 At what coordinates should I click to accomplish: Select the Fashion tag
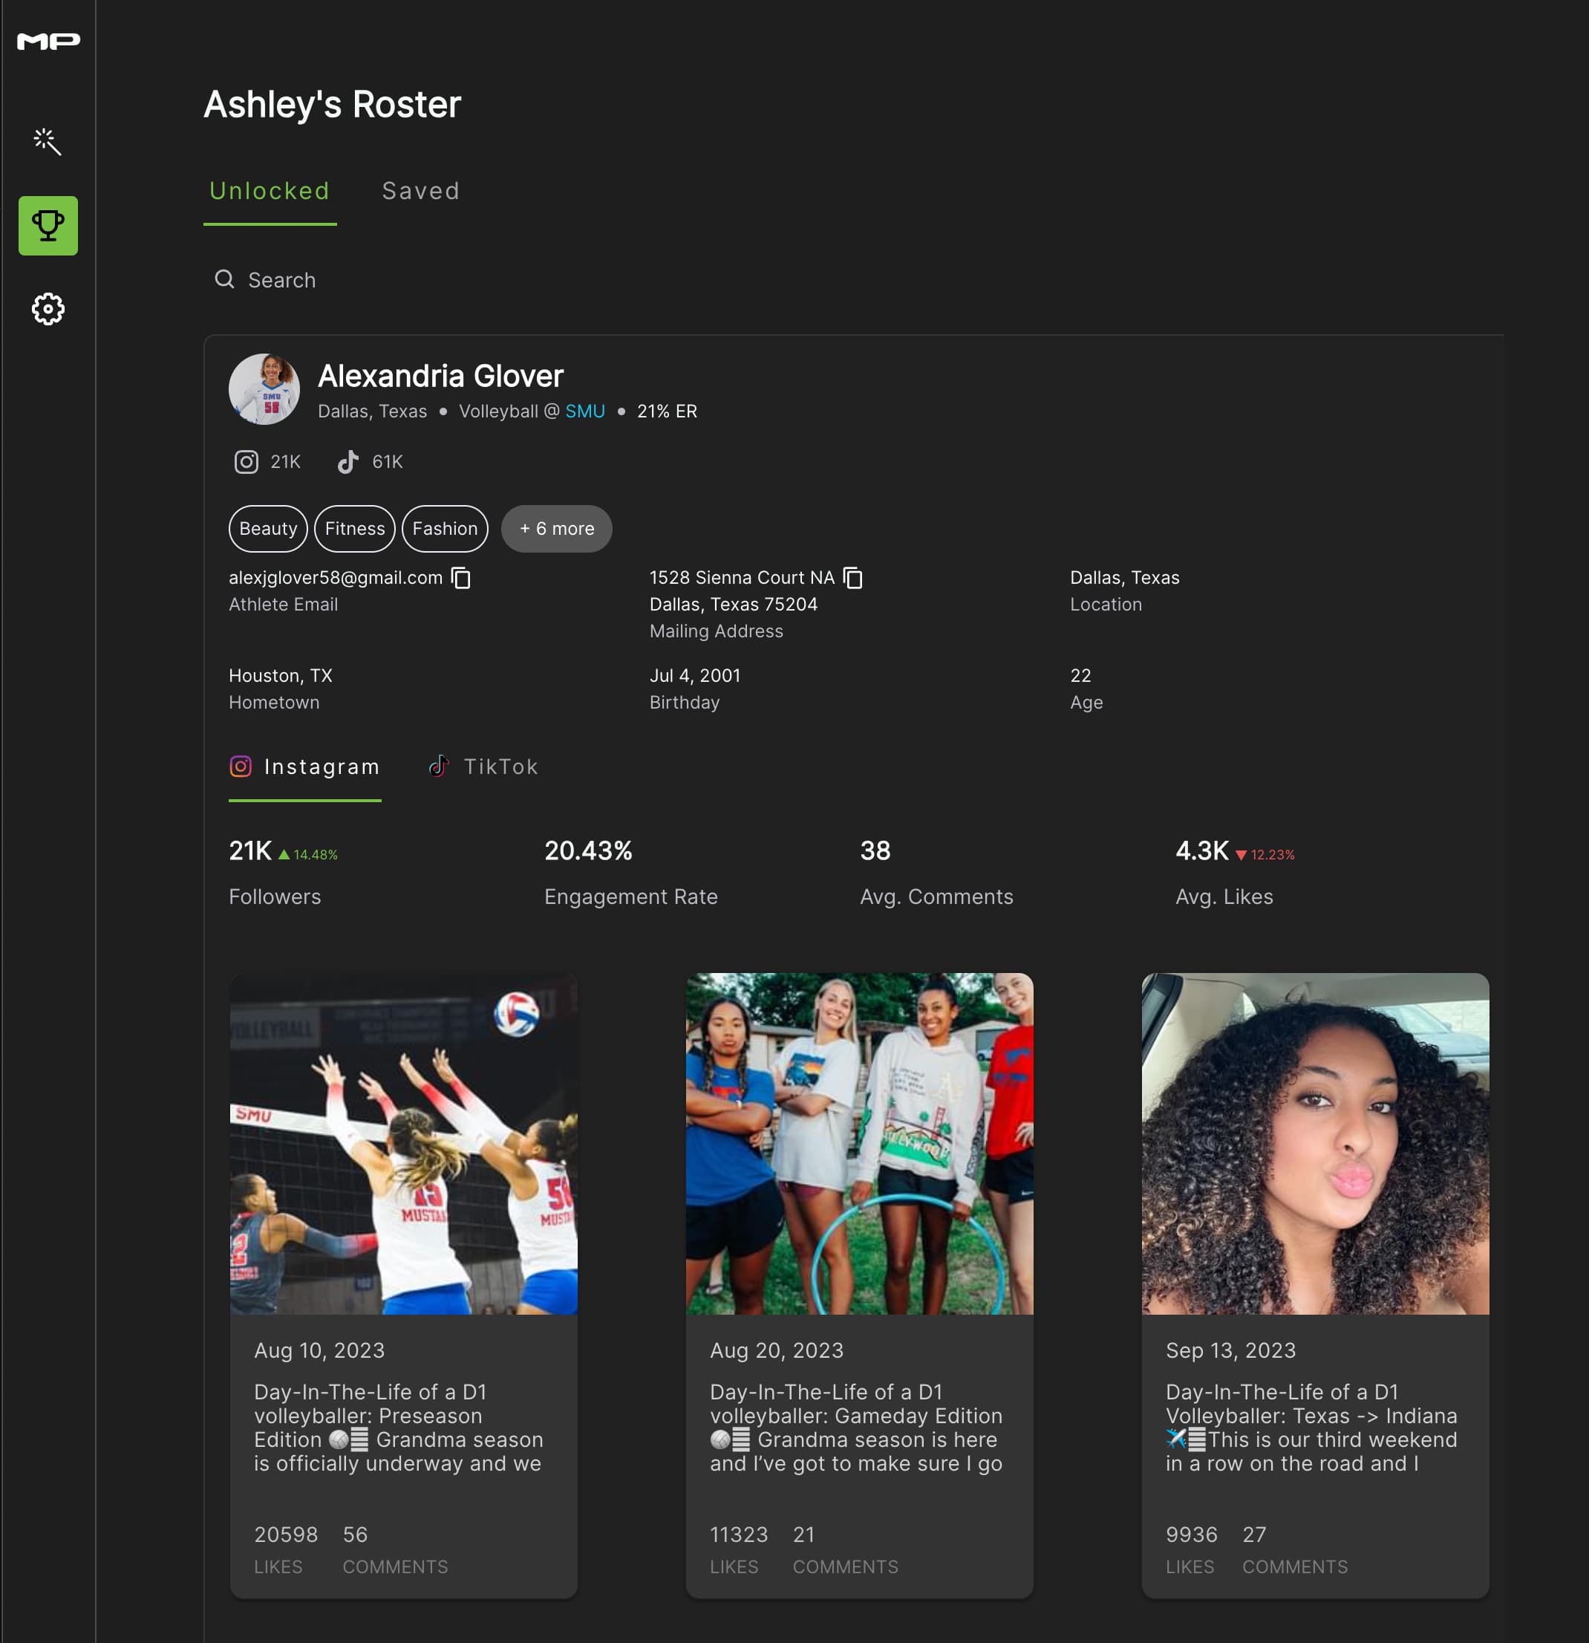[x=444, y=528]
